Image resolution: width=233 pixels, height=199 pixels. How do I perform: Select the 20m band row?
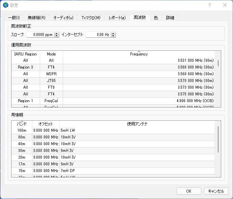pos(113,157)
